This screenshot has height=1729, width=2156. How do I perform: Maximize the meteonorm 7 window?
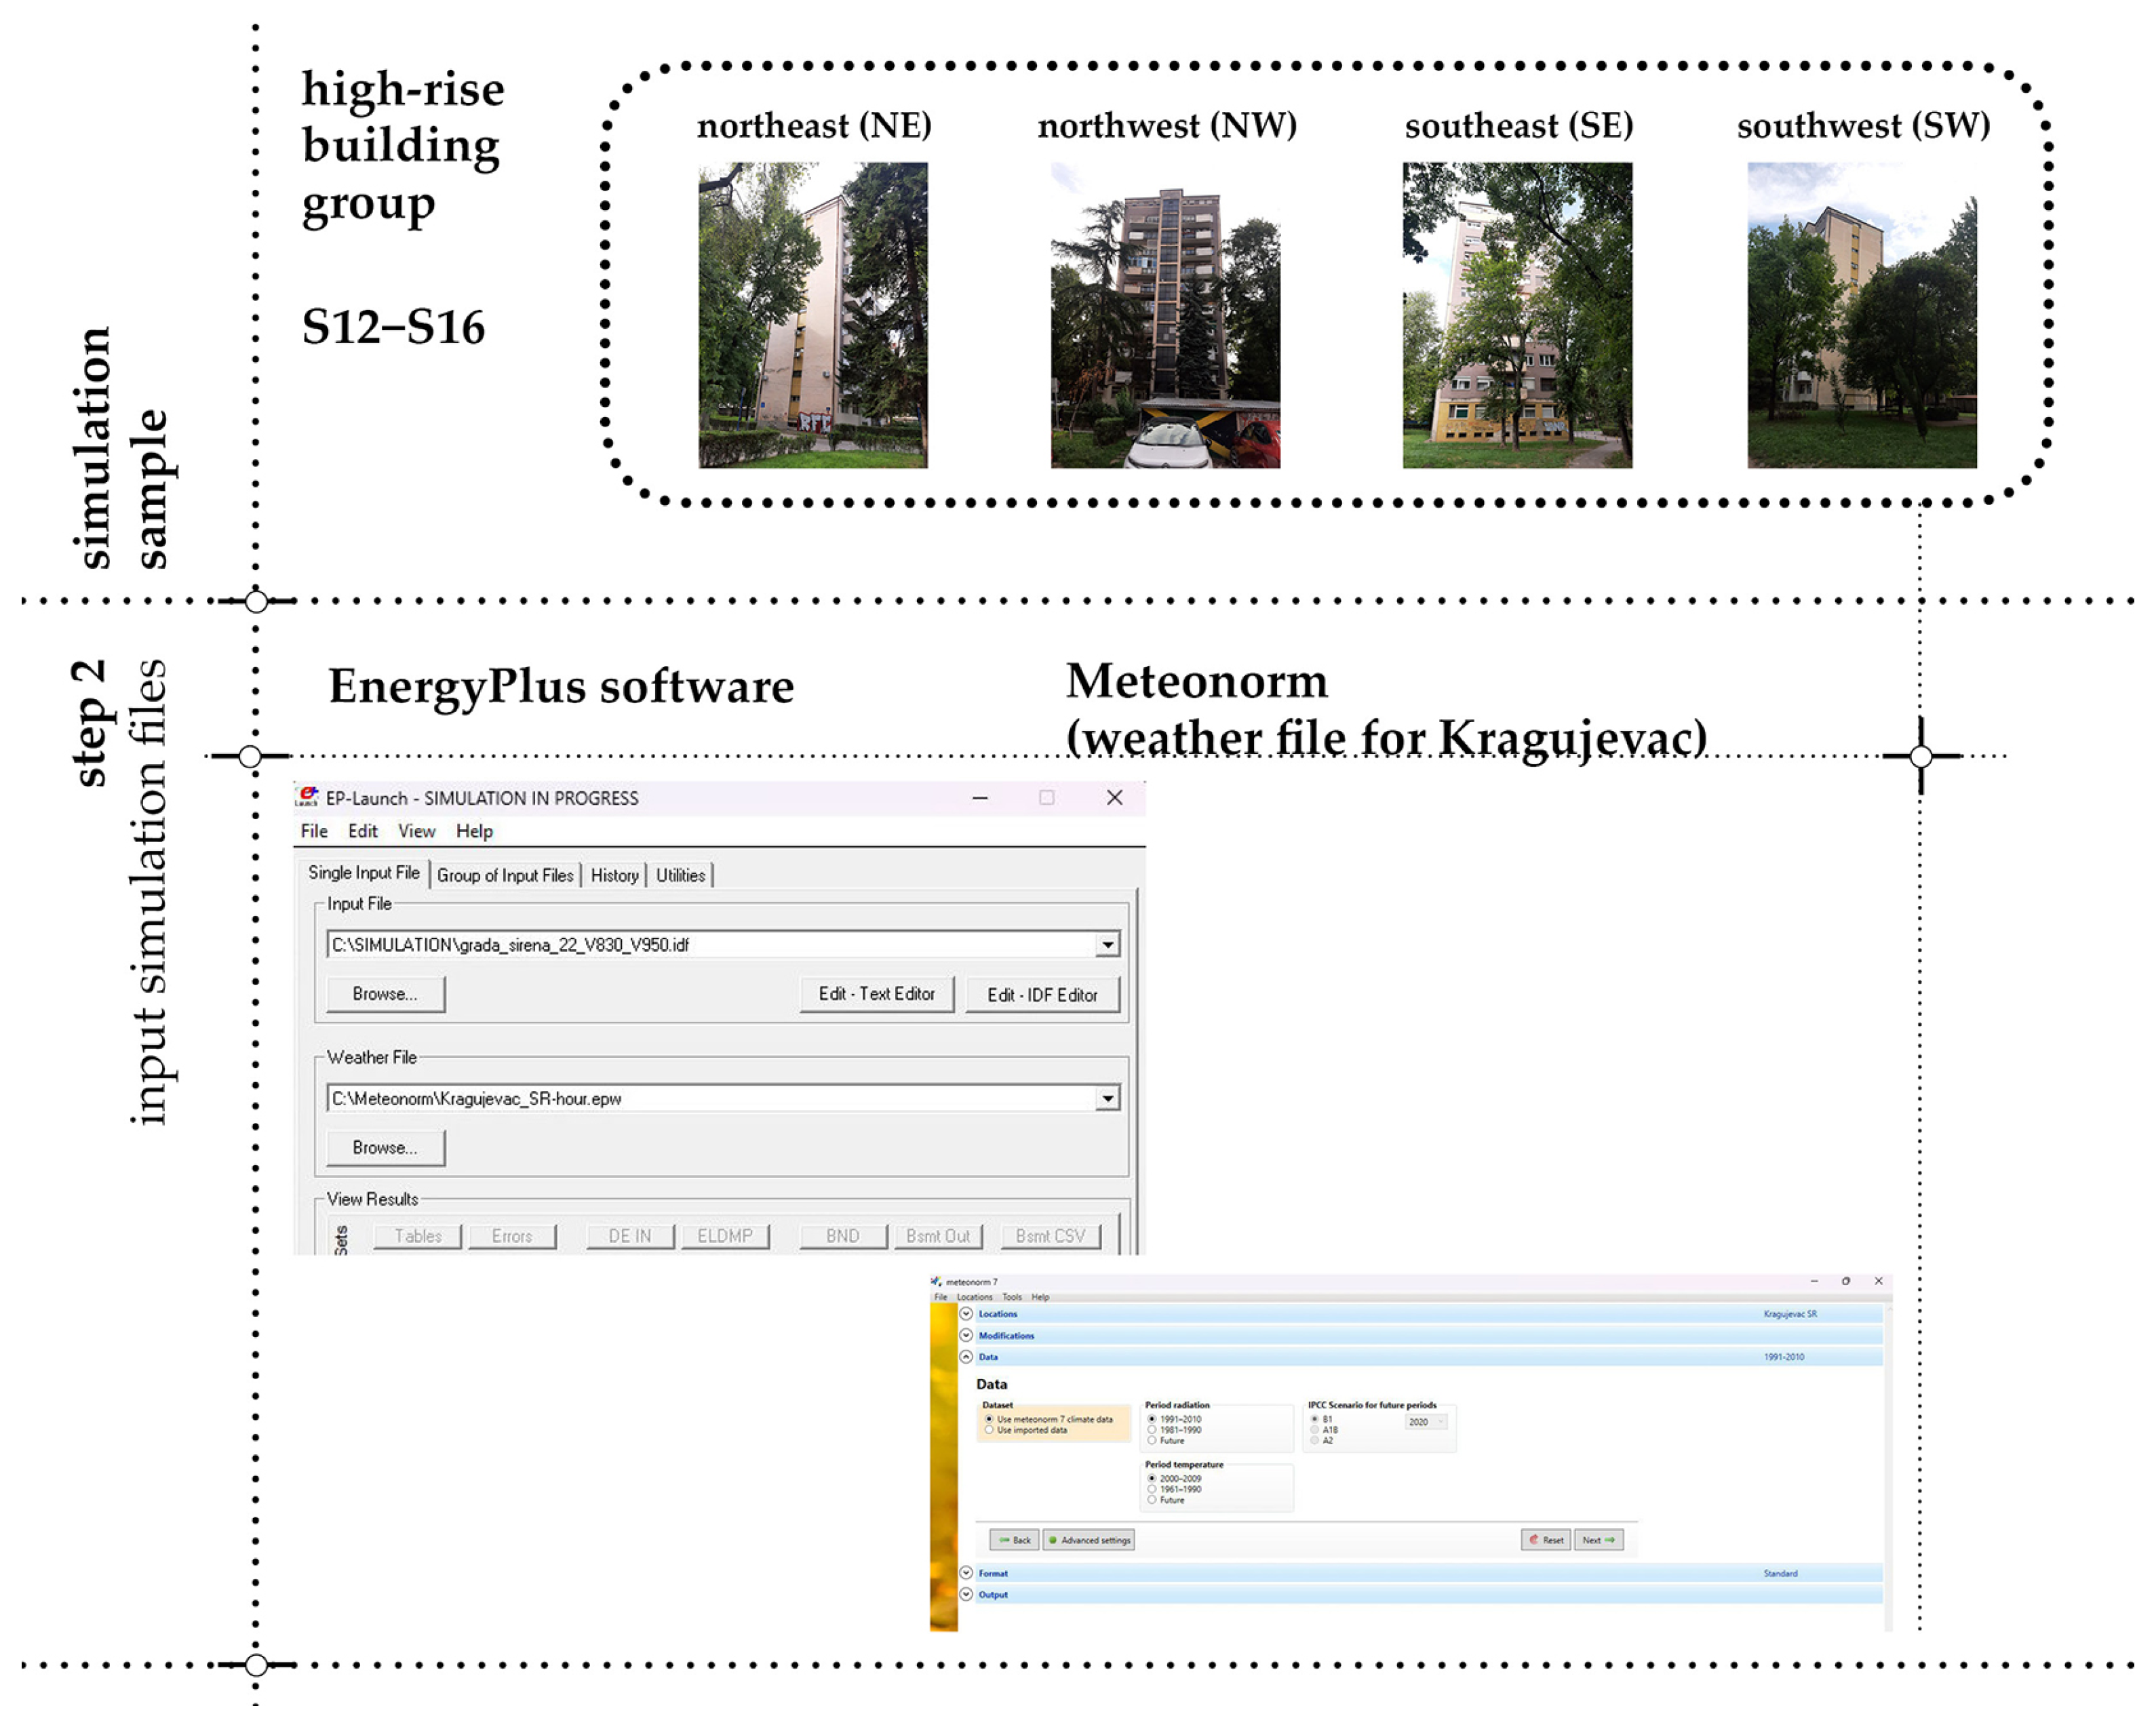[x=1846, y=1281]
